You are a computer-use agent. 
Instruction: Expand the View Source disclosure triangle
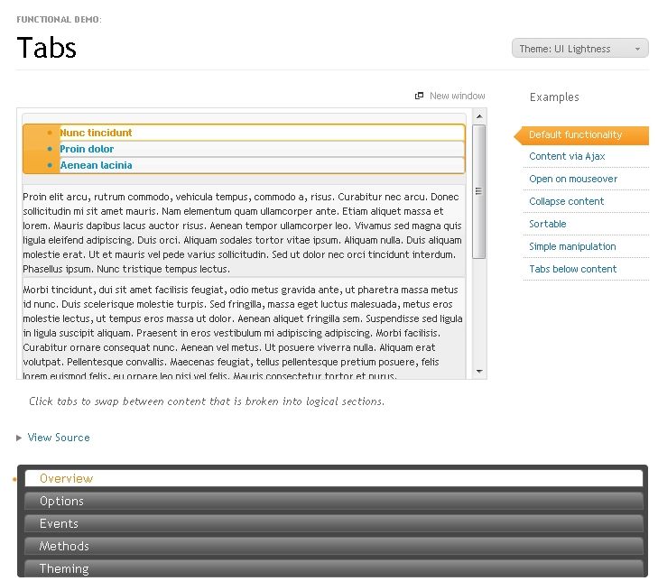(20, 438)
